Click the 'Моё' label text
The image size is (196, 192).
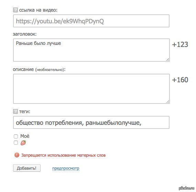pyautogui.click(x=25, y=136)
